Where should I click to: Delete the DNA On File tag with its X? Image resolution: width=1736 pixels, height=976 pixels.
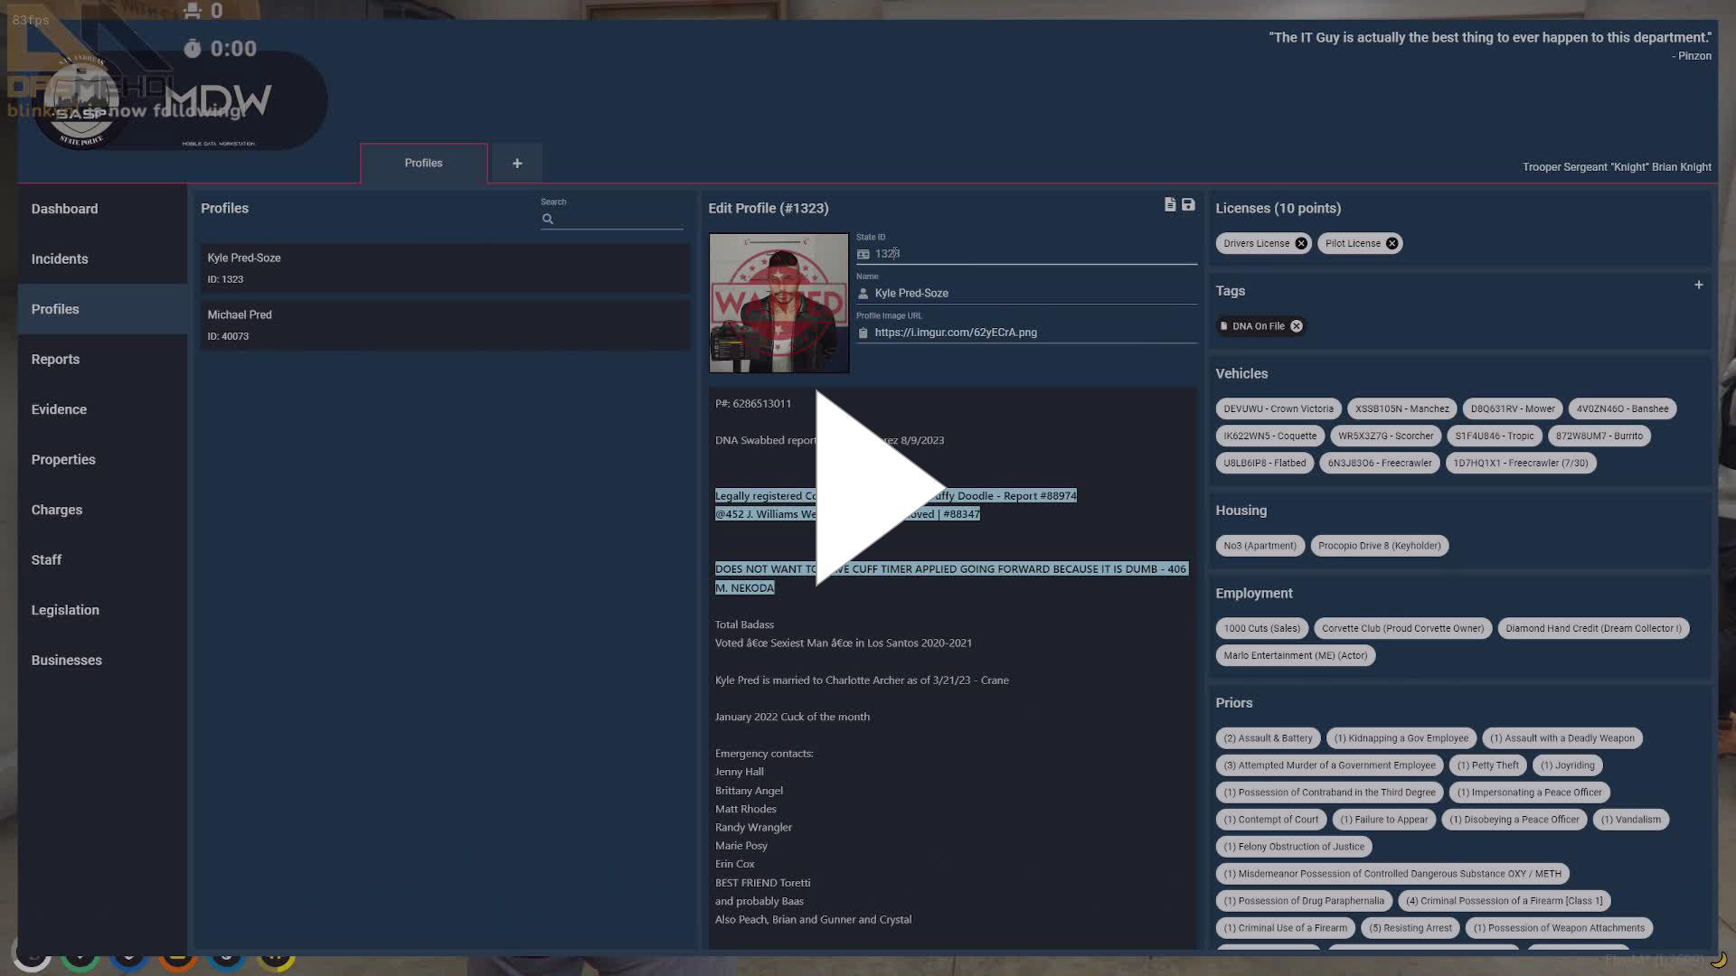point(1297,325)
